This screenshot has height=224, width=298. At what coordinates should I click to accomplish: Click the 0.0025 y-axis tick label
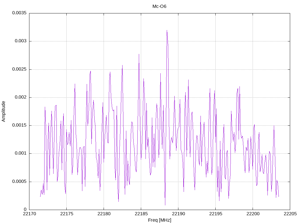click(19, 69)
